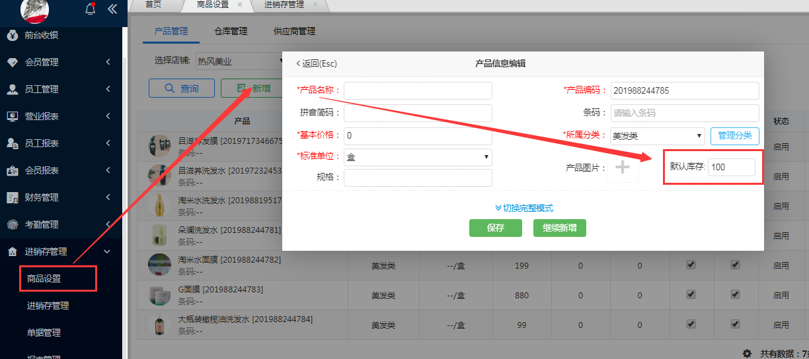Click the 切换完整模式 link
Screen dimensions: 809x359
(523, 208)
